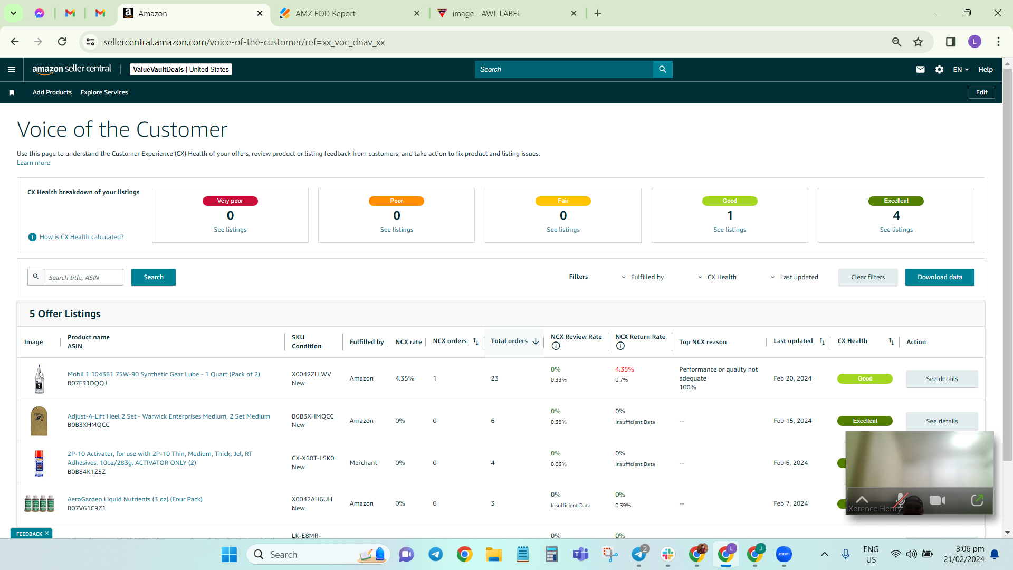Viewport: 1013px width, 570px height.
Task: Open Slack from the taskbar
Action: click(x=668, y=554)
